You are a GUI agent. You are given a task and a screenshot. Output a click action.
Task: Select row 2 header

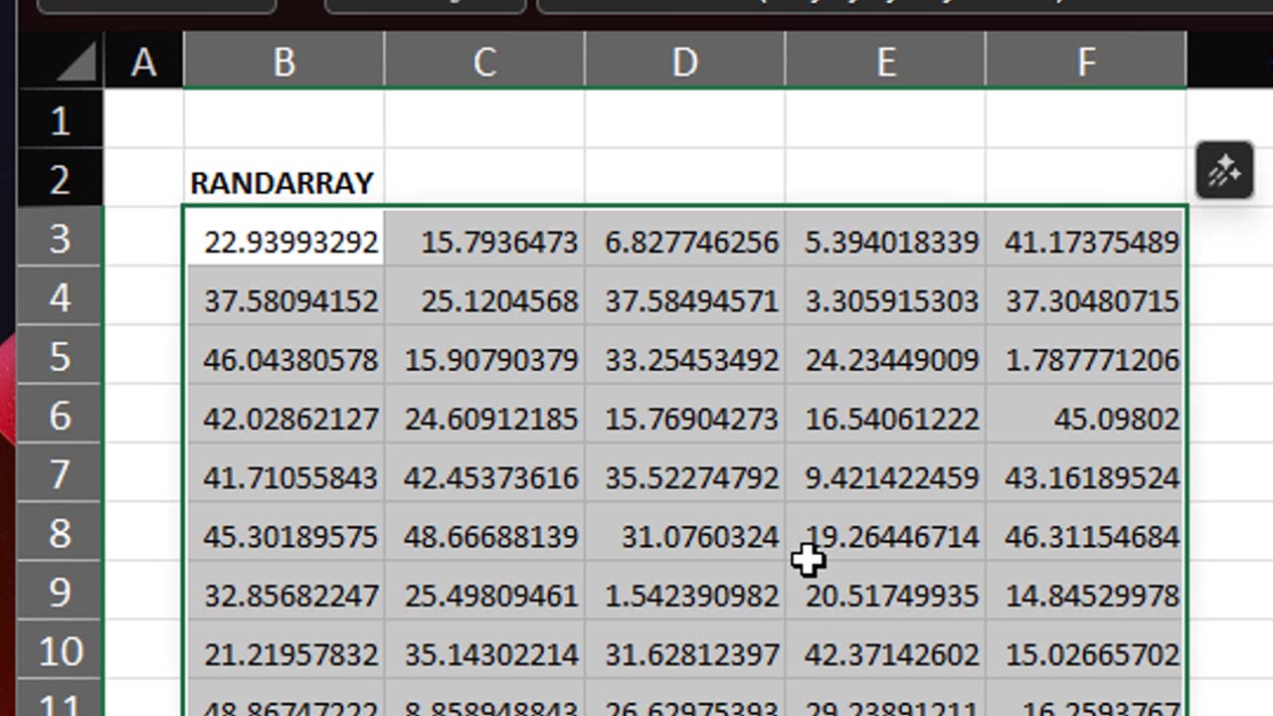[61, 178]
